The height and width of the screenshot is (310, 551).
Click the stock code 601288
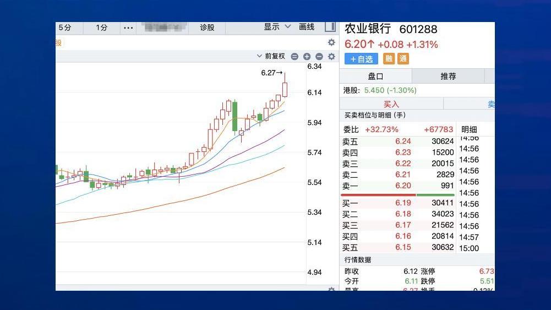tap(418, 29)
